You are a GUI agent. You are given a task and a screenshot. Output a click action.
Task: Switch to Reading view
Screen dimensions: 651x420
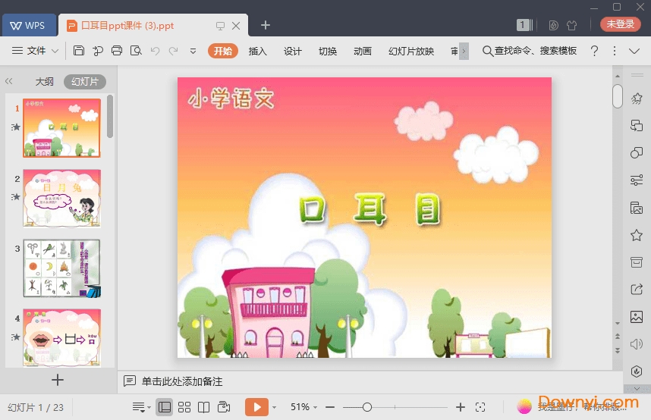[x=204, y=407]
